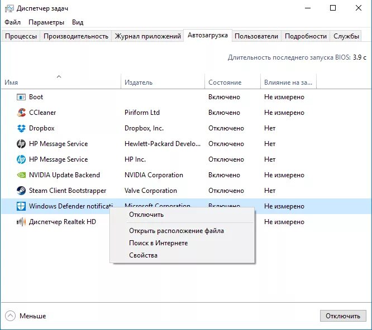This screenshot has width=372, height=330.
Task: Click Отключено status in the Dropbox row
Action: pos(226,128)
